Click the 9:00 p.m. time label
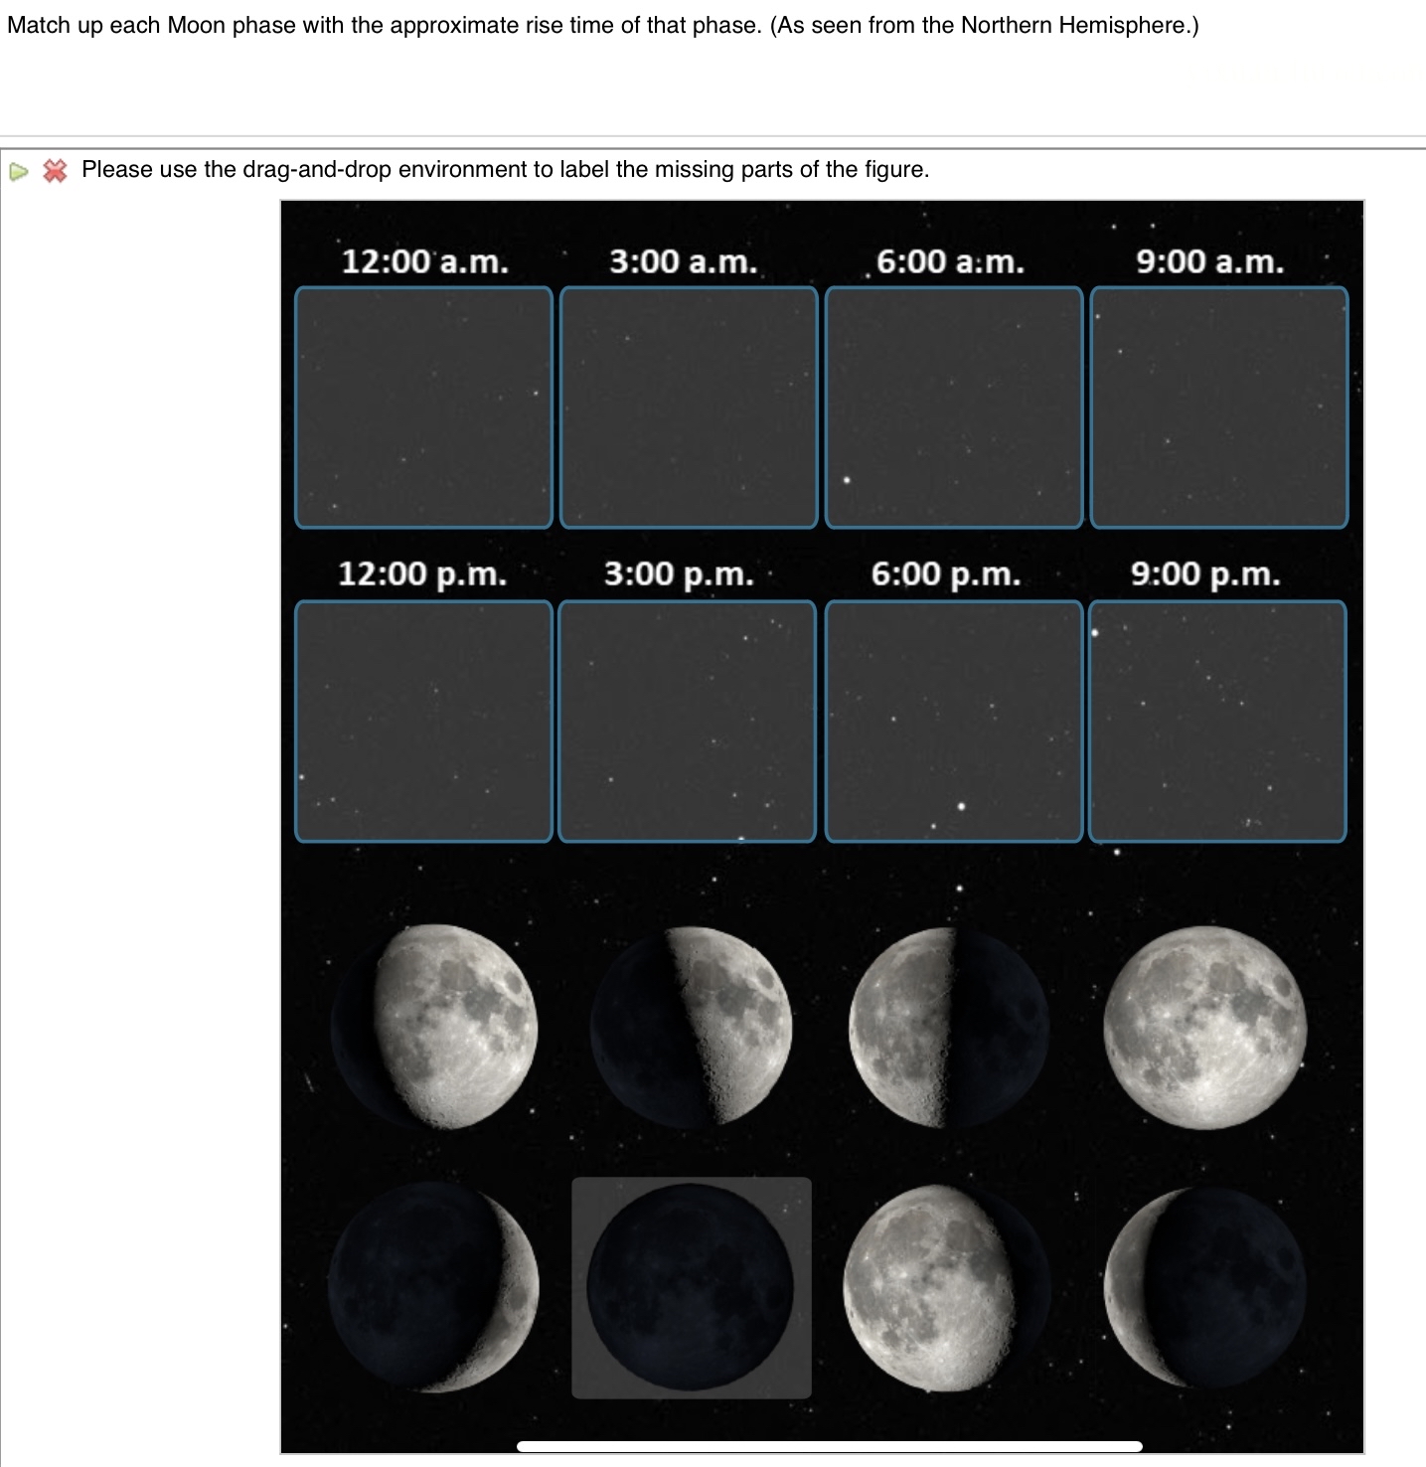 (x=1206, y=574)
